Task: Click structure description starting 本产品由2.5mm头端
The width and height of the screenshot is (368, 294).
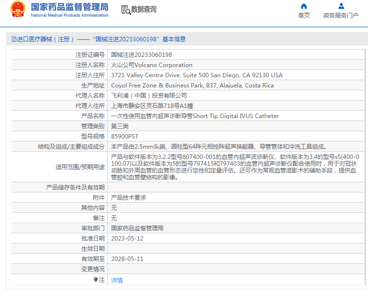Action: 219,147
